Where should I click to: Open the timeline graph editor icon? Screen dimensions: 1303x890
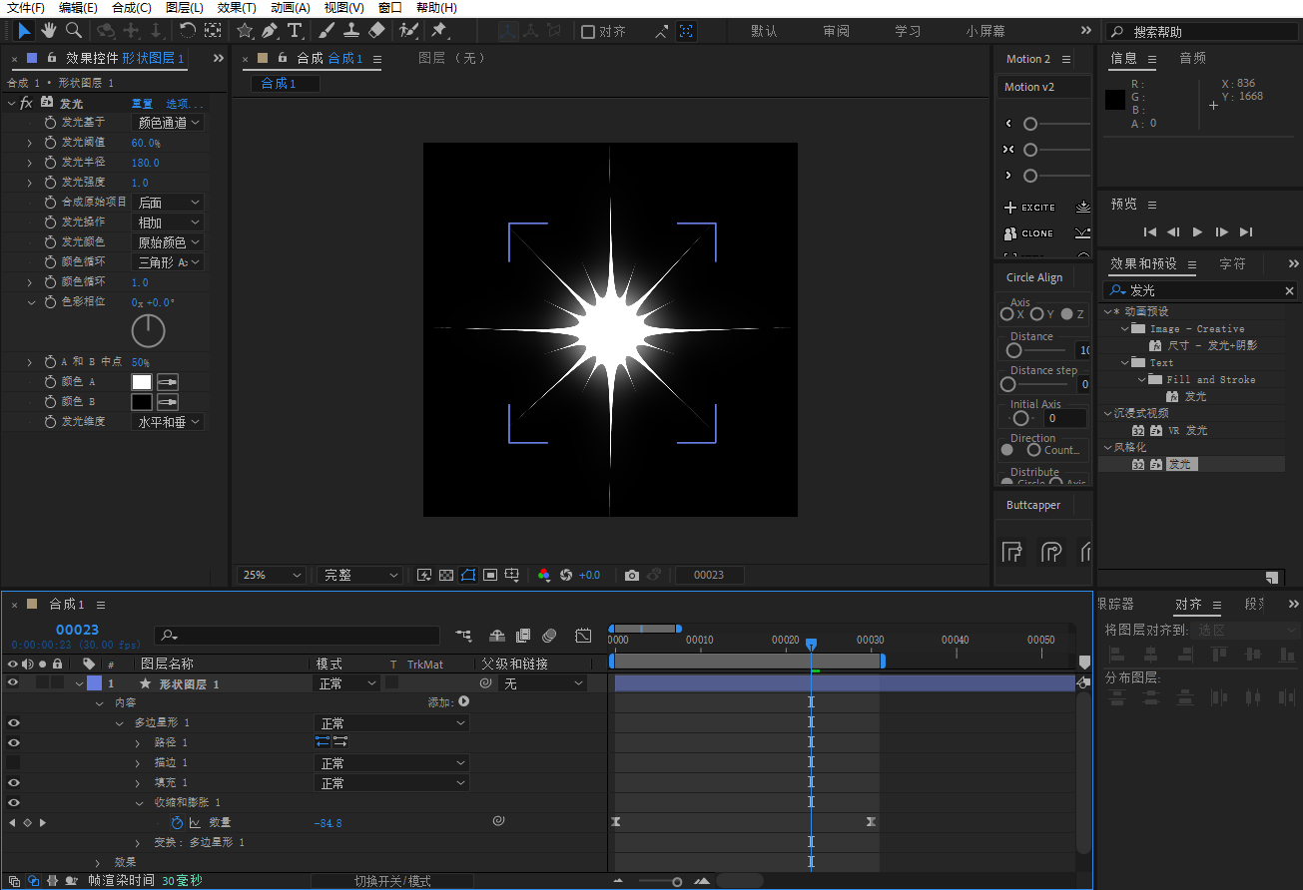click(584, 636)
